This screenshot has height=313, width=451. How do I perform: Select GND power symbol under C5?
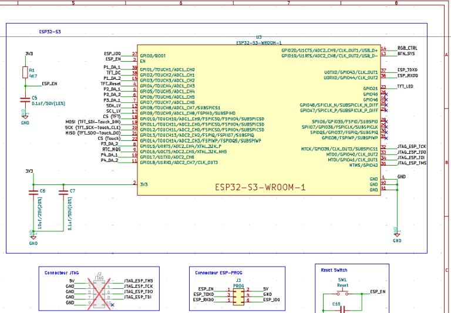click(x=25, y=118)
